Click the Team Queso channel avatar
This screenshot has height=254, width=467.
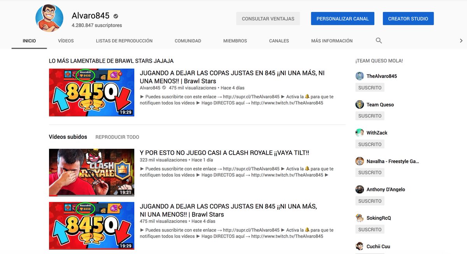pyautogui.click(x=360, y=104)
